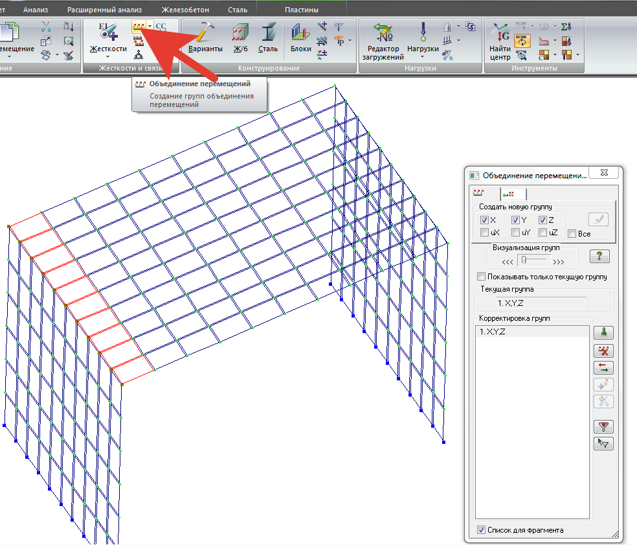The image size is (637, 545).
Task: Click the cursor-with-funnel selection button
Action: pos(603,443)
